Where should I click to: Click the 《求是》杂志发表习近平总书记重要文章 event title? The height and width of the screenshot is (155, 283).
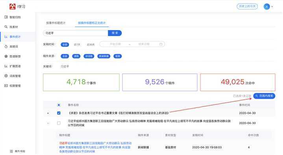(x=118, y=113)
